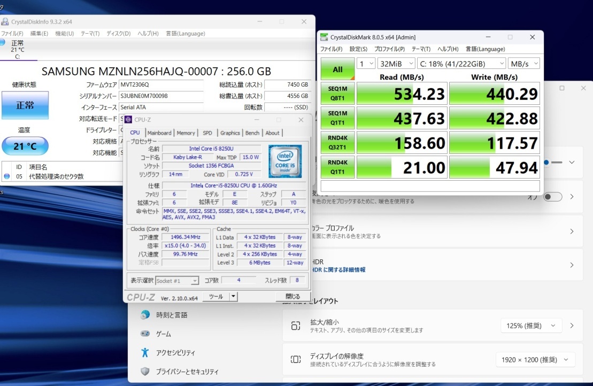This screenshot has width=593, height=386.
Task: Click the serial number field S3UBNE0M700098
Action: [x=161, y=96]
